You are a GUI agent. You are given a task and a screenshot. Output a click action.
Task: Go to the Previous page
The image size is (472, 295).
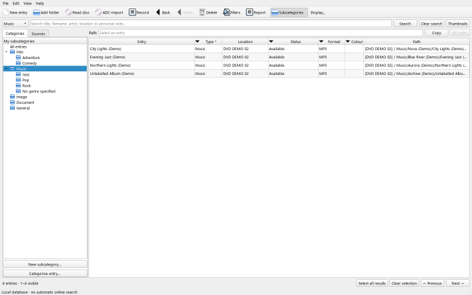[432, 283]
